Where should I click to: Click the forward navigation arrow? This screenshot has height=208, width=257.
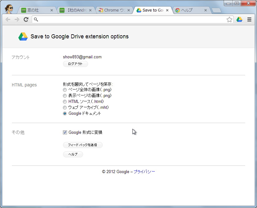[x=17, y=20]
